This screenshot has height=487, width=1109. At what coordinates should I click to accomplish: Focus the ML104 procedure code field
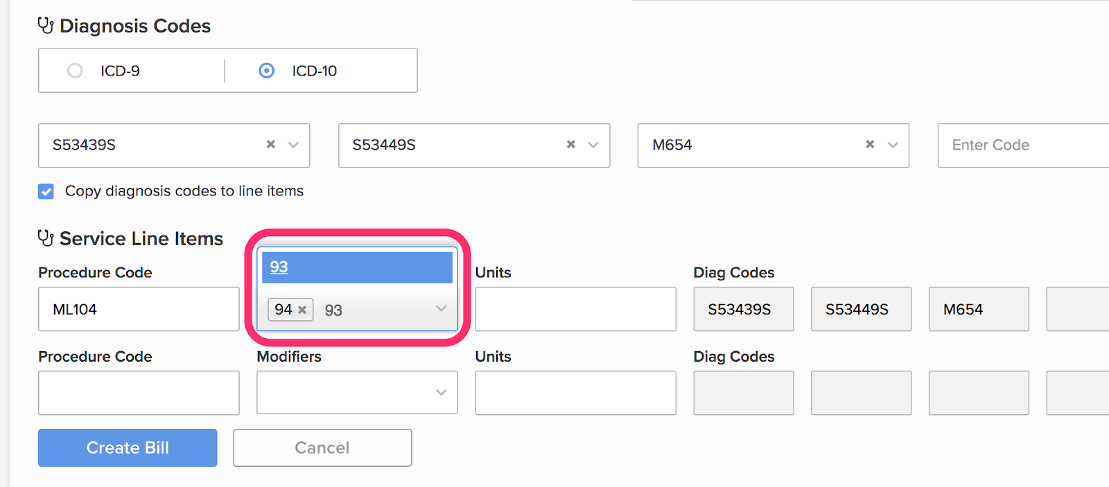pos(139,309)
